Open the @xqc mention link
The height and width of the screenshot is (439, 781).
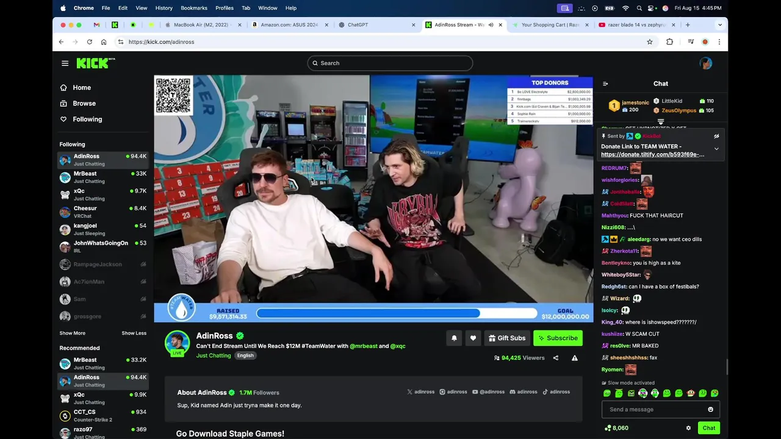tap(398, 346)
